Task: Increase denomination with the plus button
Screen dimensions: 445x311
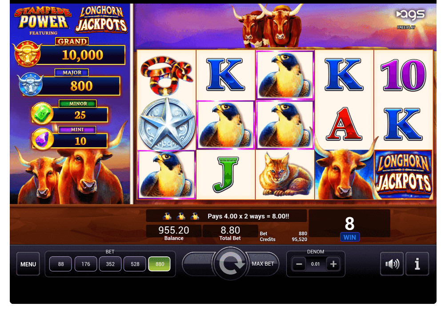Action: [333, 264]
